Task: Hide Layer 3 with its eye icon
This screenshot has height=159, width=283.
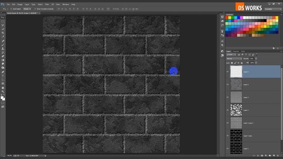Action: click(228, 97)
